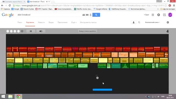Click the gray game ball
This screenshot has width=176, height=99.
(x=97, y=78)
